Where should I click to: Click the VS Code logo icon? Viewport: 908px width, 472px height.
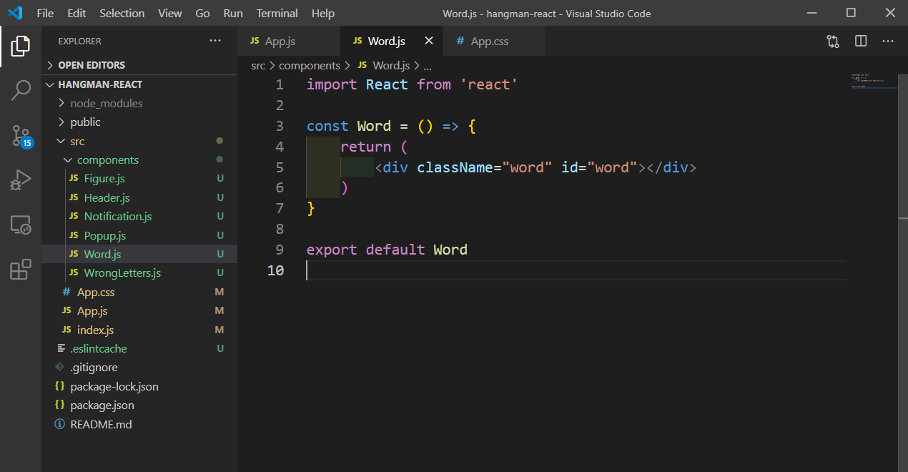[x=15, y=13]
